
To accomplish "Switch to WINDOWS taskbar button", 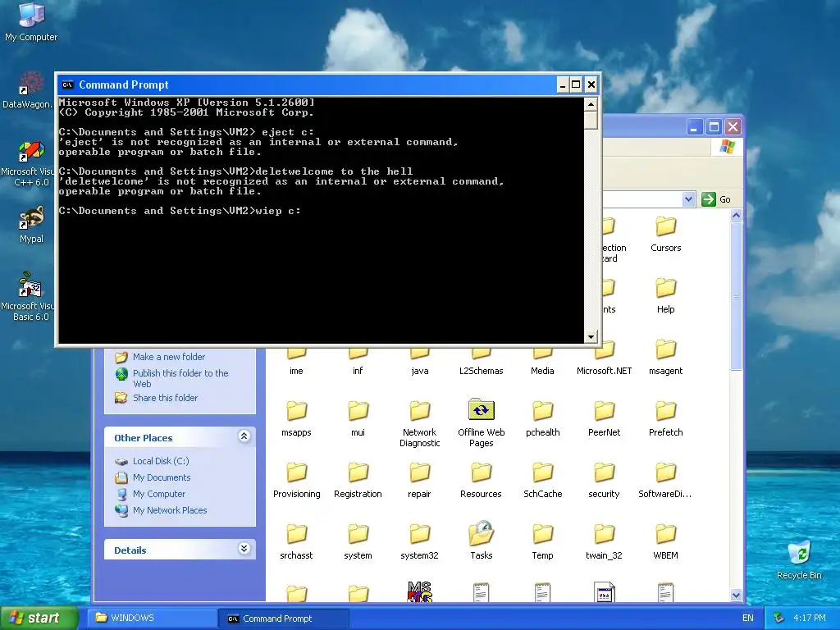I will [152, 619].
